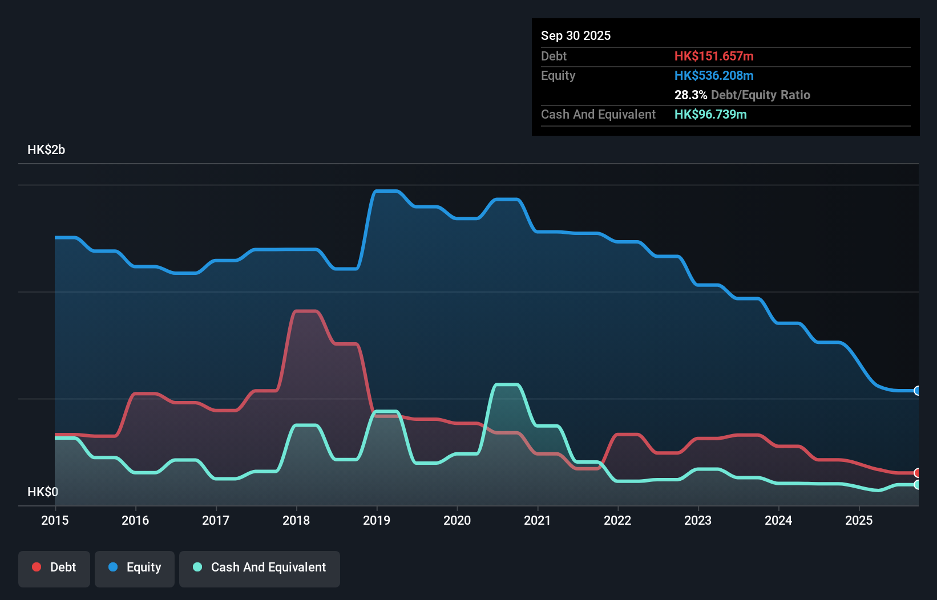
Task: Click the red Debt legend dot
Action: click(36, 567)
